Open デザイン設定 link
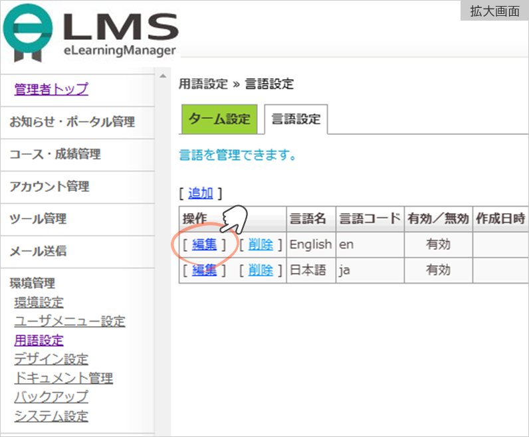 tap(51, 359)
